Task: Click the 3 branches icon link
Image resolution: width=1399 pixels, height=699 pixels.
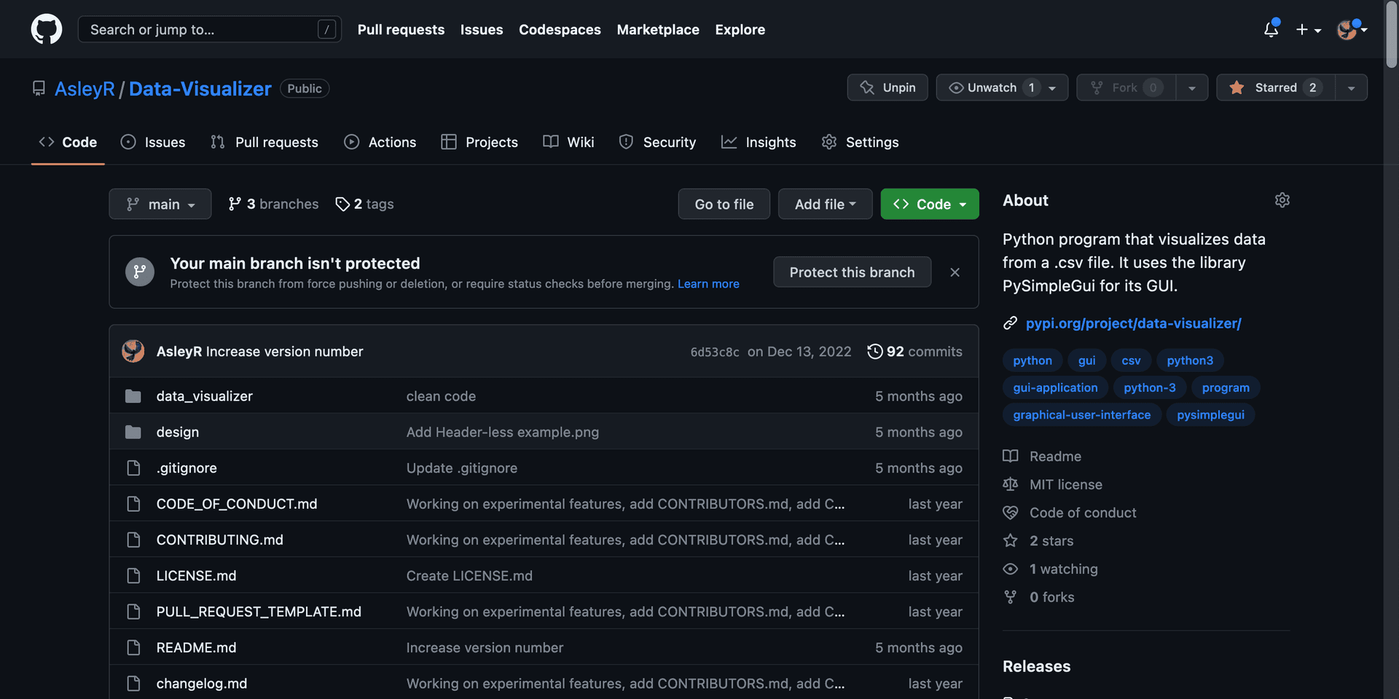Action: [x=235, y=204]
